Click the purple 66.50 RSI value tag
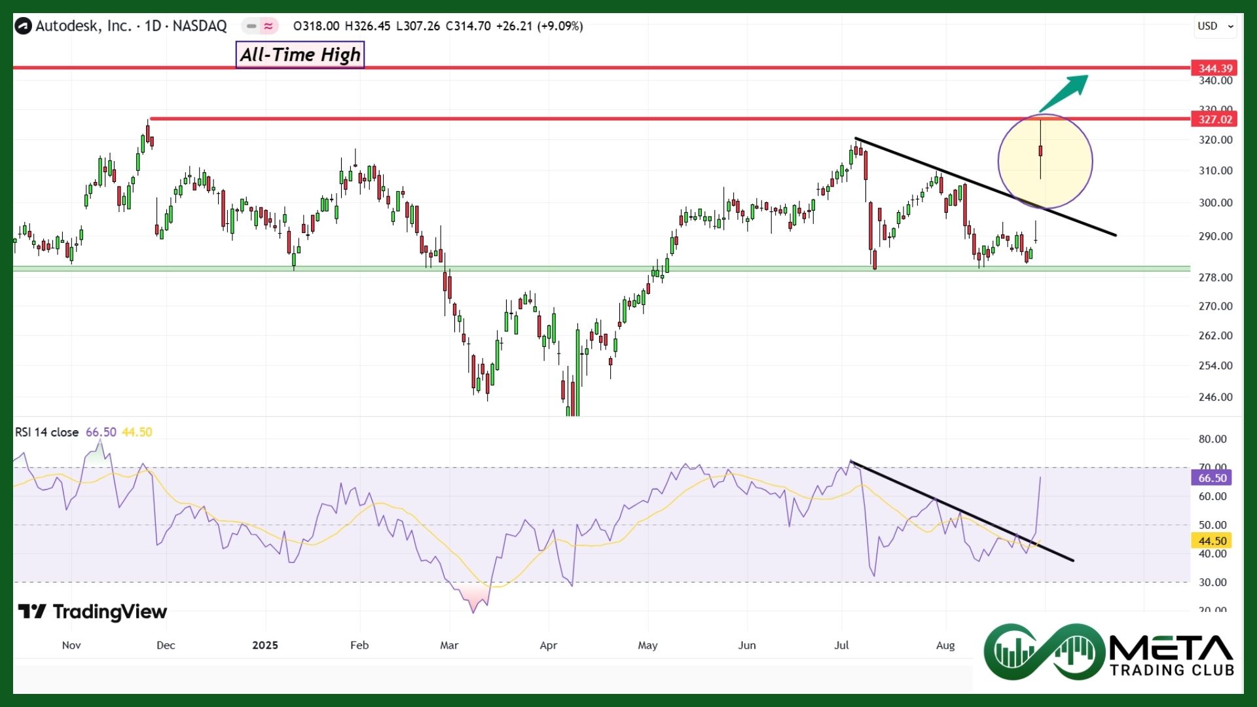1257x707 pixels. [x=1212, y=478]
